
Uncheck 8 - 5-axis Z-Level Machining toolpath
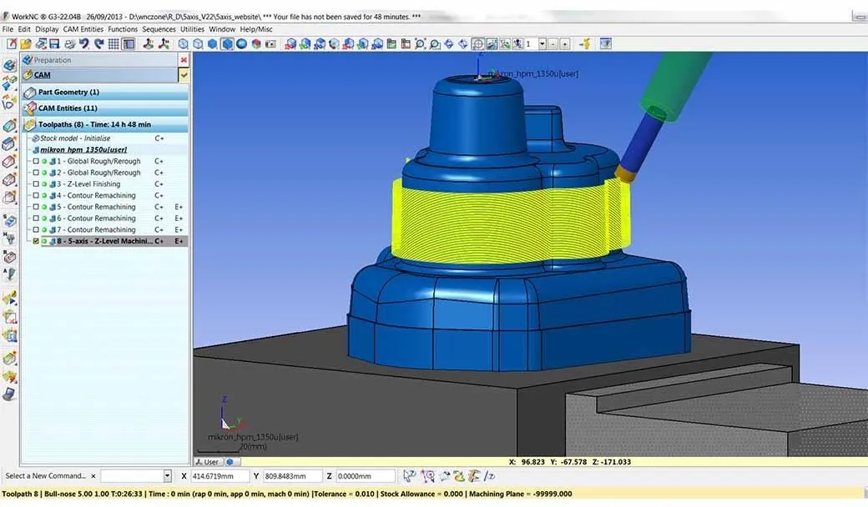point(35,241)
